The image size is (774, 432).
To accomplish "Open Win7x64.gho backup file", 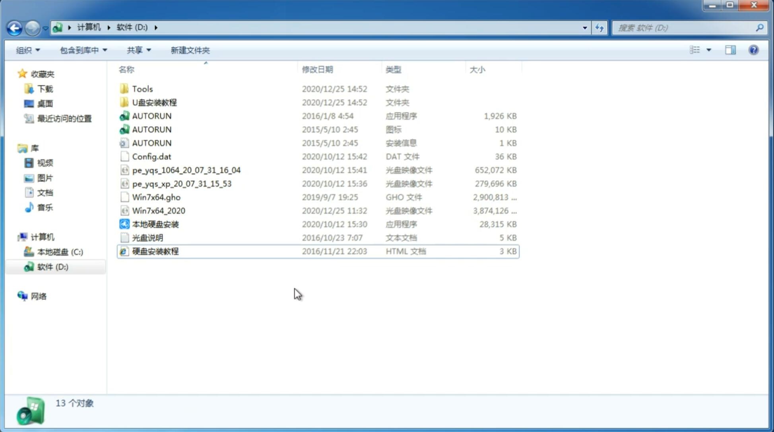I will pos(156,197).
